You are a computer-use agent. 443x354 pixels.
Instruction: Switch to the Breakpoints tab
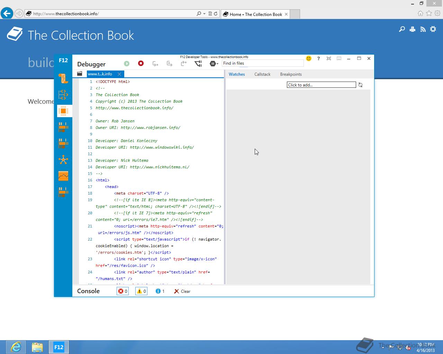291,74
